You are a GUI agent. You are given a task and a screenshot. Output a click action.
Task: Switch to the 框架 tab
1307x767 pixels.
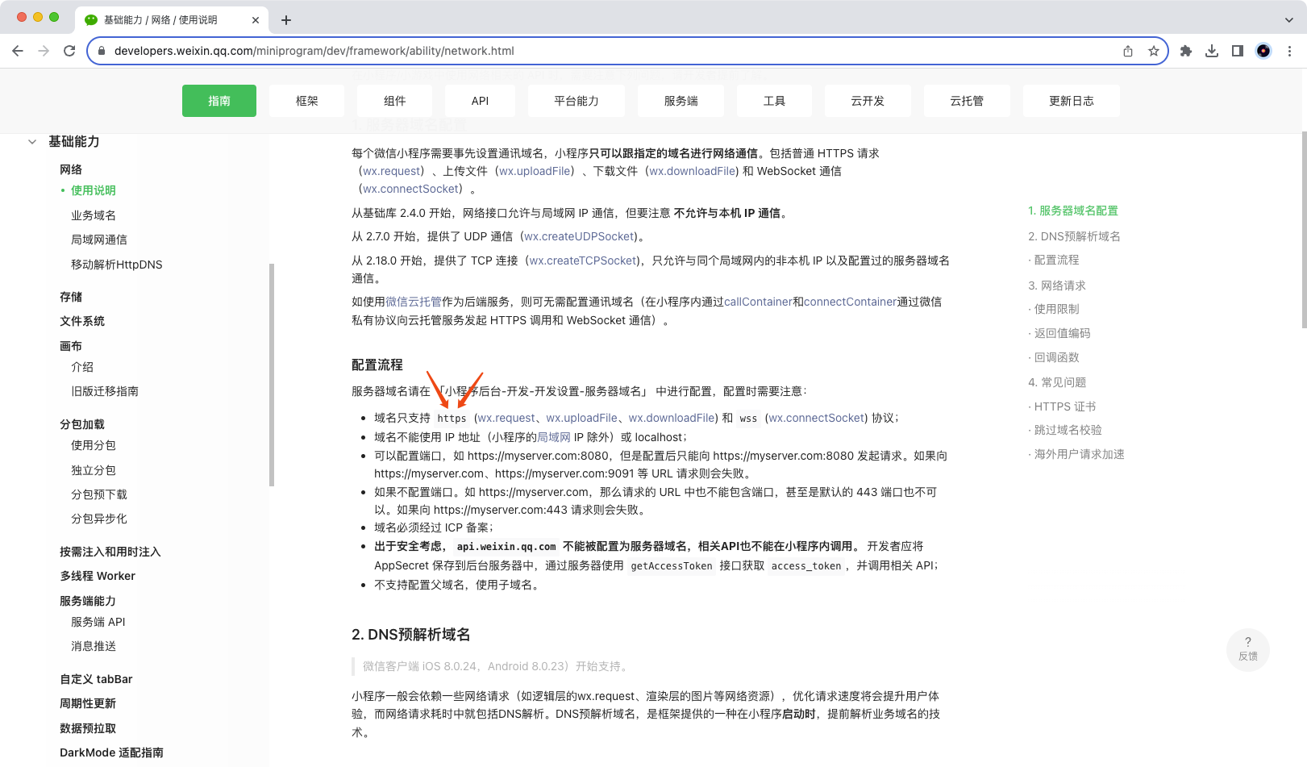[x=307, y=101]
